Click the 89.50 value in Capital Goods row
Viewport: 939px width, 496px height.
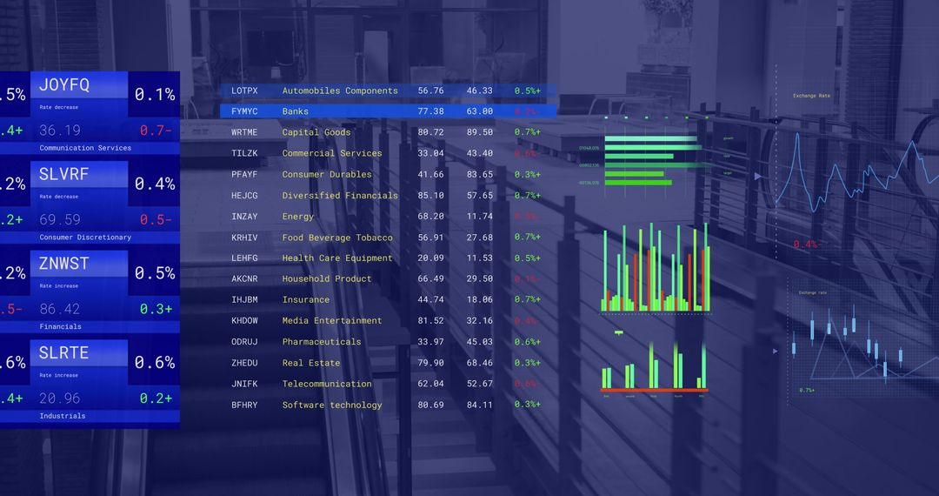(x=480, y=132)
